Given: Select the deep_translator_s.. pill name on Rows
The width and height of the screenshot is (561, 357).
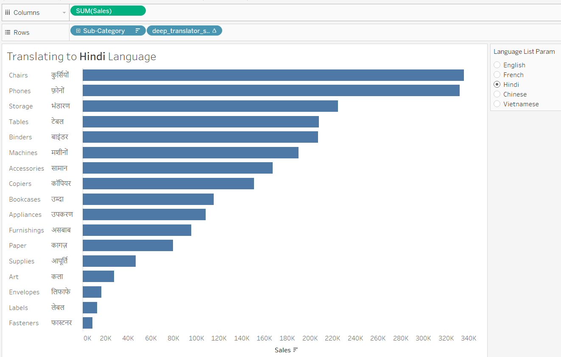Looking at the screenshot, I should click(x=181, y=31).
